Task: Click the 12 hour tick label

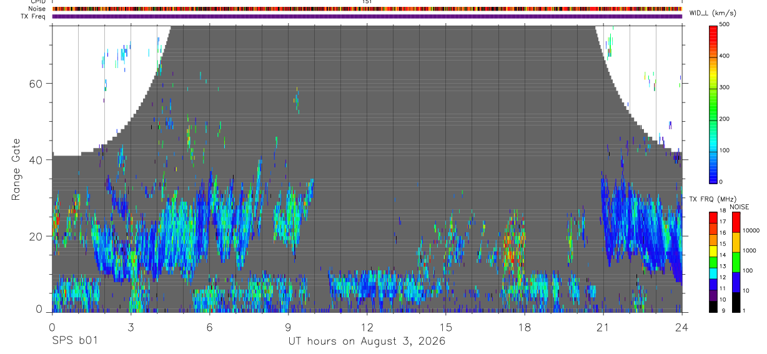Action: pos(367,327)
